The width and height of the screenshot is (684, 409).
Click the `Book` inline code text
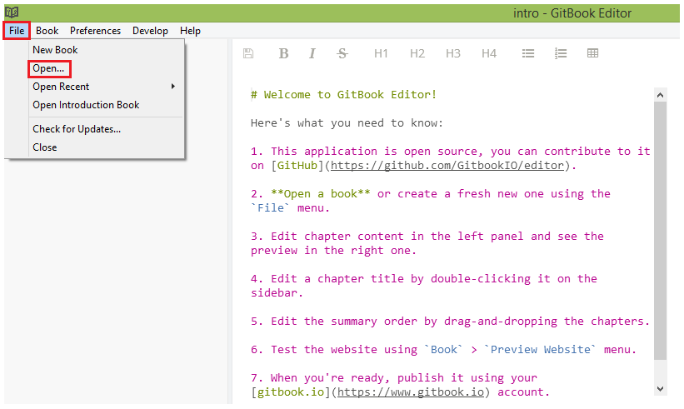tap(444, 349)
